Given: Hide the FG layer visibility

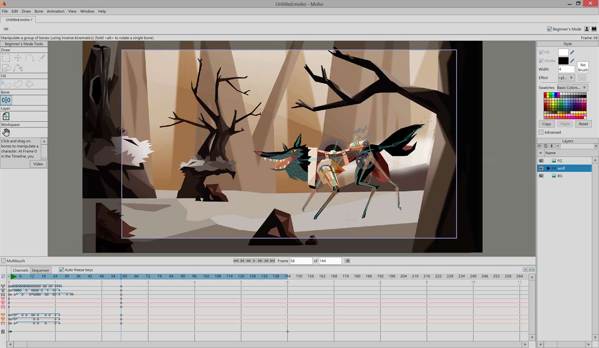Looking at the screenshot, I should coord(541,161).
